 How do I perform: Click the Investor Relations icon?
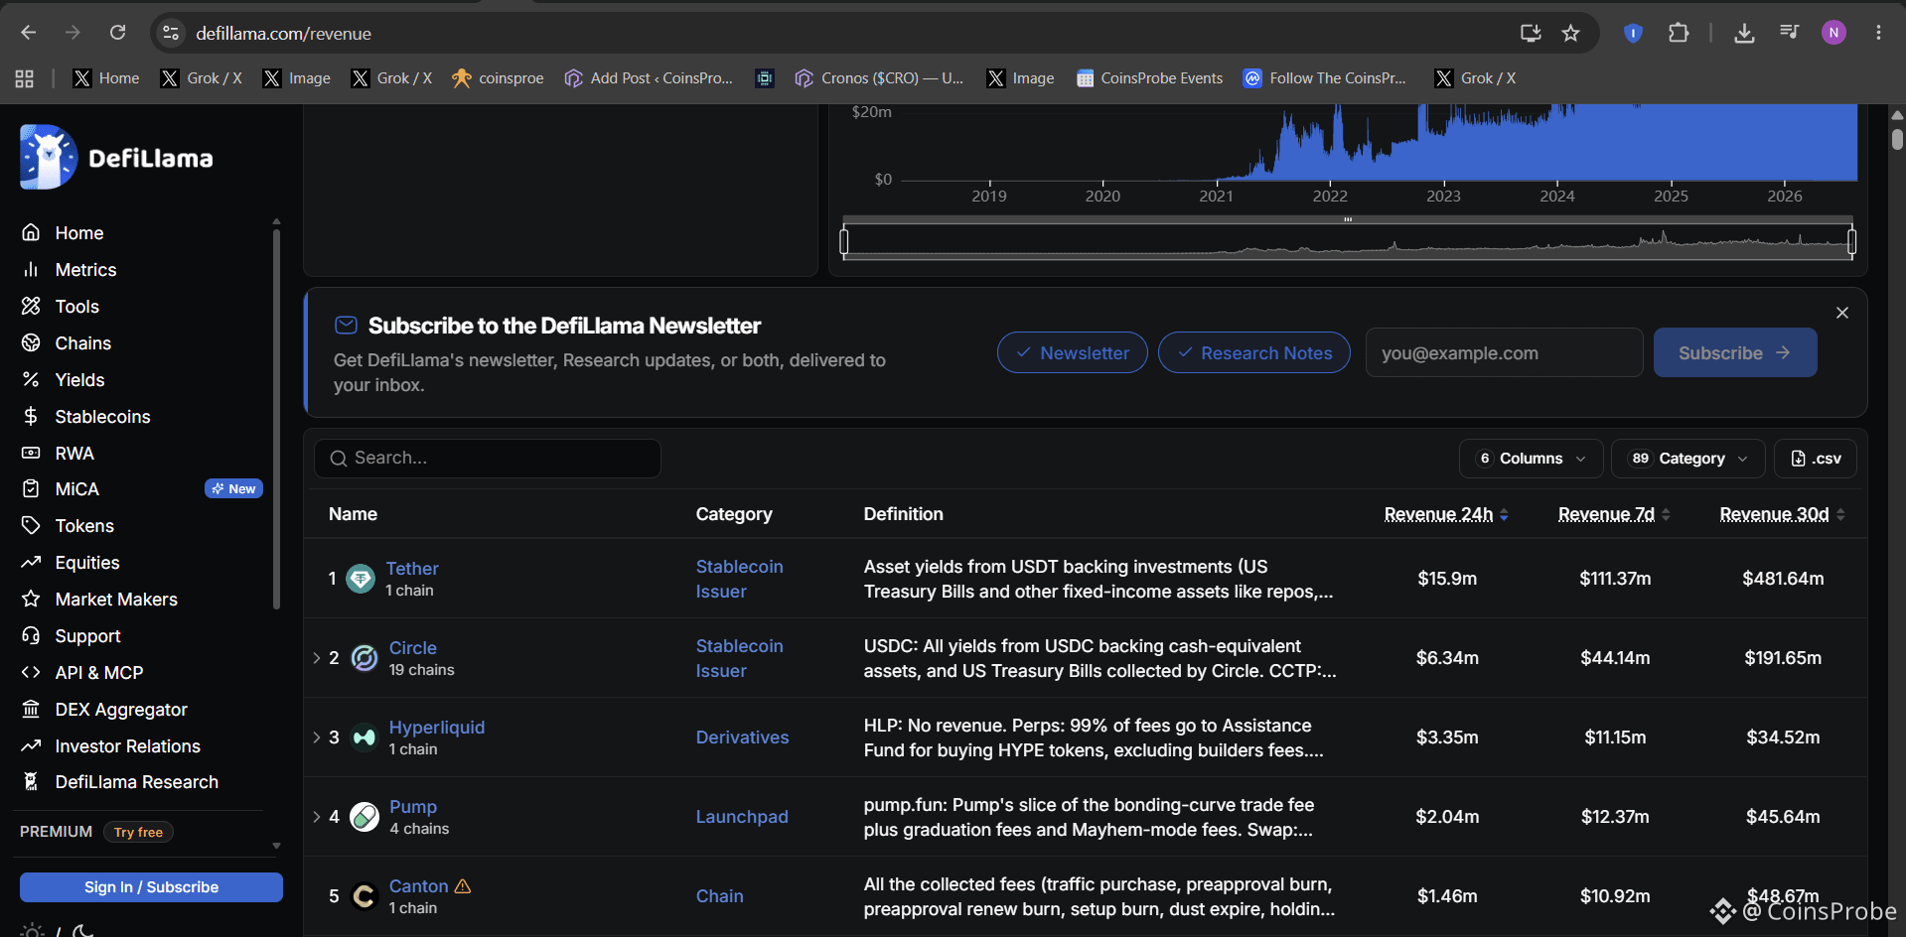coord(31,745)
